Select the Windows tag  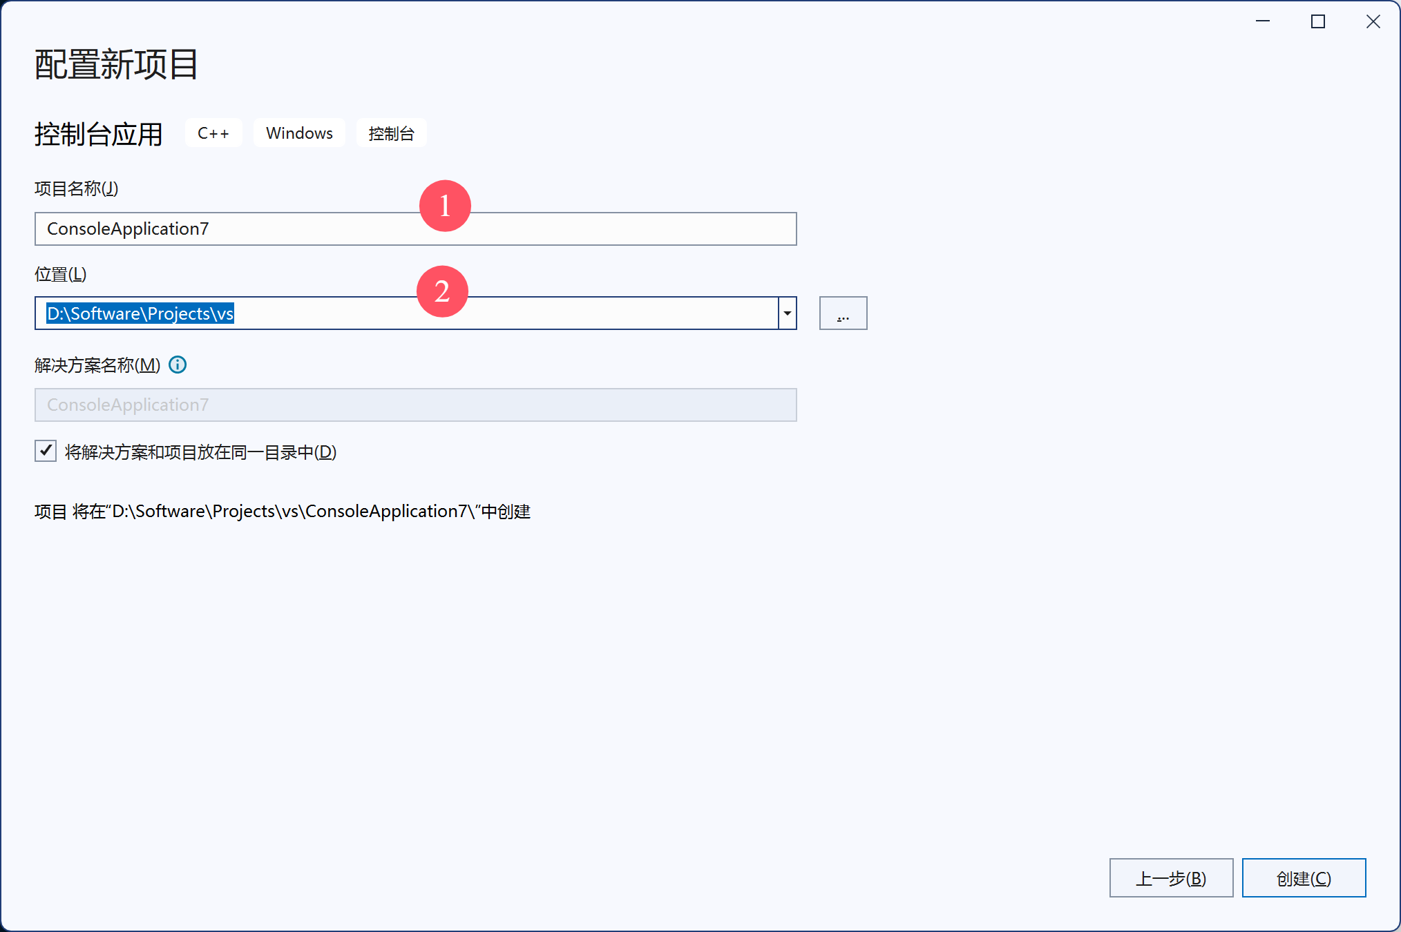tap(299, 133)
